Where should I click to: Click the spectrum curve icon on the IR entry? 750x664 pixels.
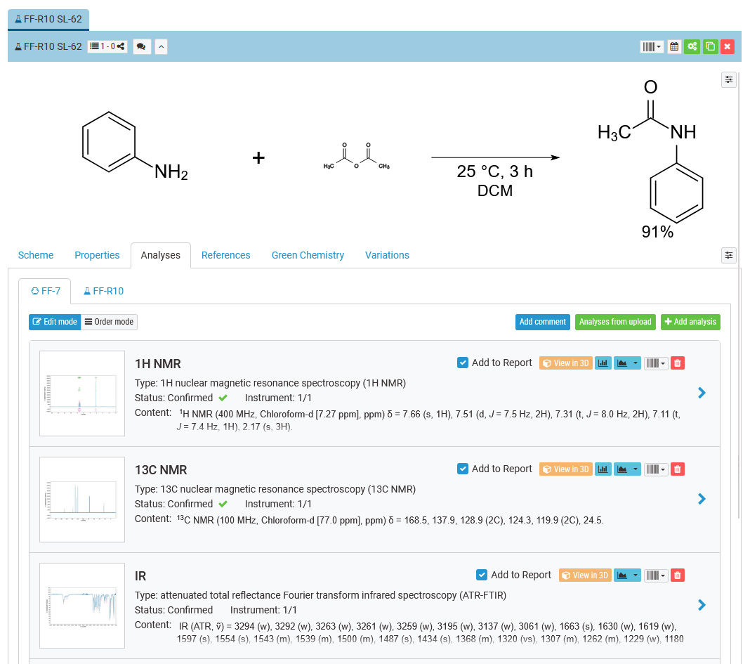(x=623, y=575)
